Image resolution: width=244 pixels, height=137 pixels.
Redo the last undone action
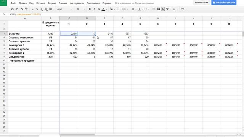pos(21,9)
